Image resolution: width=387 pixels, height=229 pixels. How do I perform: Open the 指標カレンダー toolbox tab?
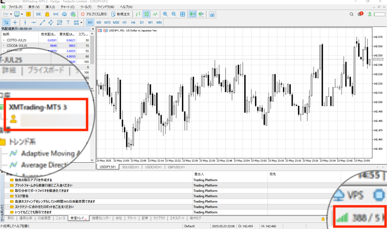(x=101, y=218)
